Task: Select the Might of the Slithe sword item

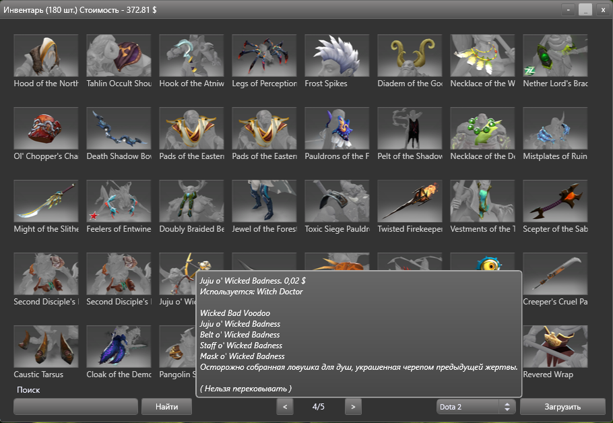Action: pos(46,201)
